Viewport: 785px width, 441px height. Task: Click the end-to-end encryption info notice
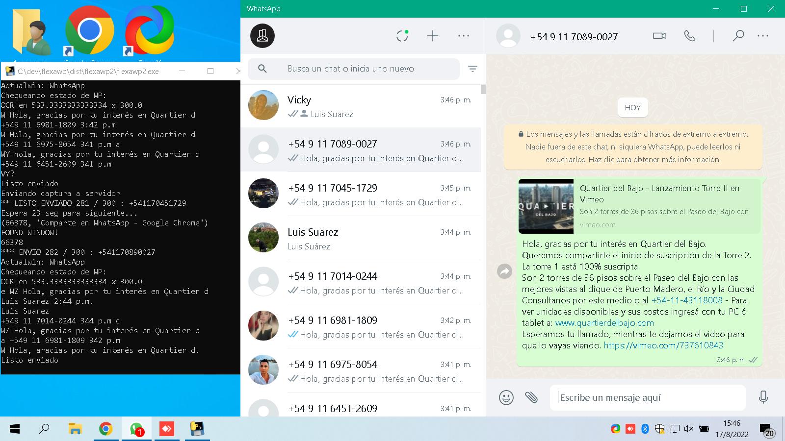(x=633, y=147)
